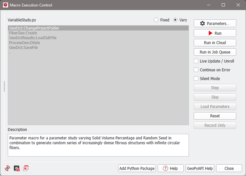246x176 pixels.
Task: Click the Reset button
Action: (x=215, y=116)
